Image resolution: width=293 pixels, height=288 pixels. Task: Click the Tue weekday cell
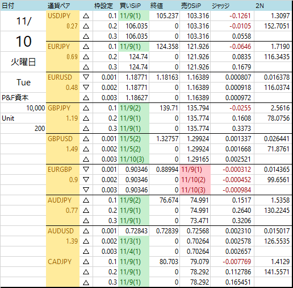pyautogui.click(x=23, y=83)
